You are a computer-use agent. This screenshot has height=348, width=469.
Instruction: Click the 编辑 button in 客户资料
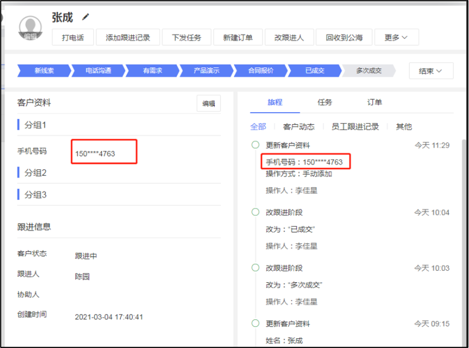(x=209, y=104)
